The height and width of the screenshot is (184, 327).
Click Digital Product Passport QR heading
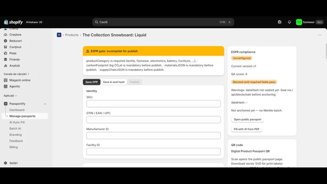point(250,151)
